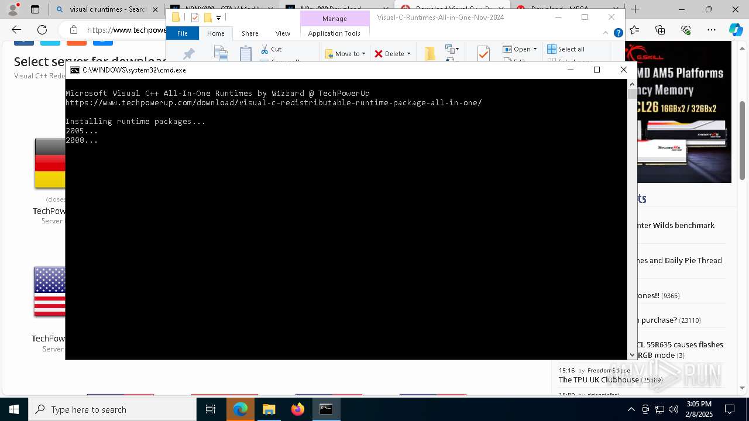Open Edge favorites star-list icon
This screenshot has width=749, height=421.
click(x=634, y=30)
